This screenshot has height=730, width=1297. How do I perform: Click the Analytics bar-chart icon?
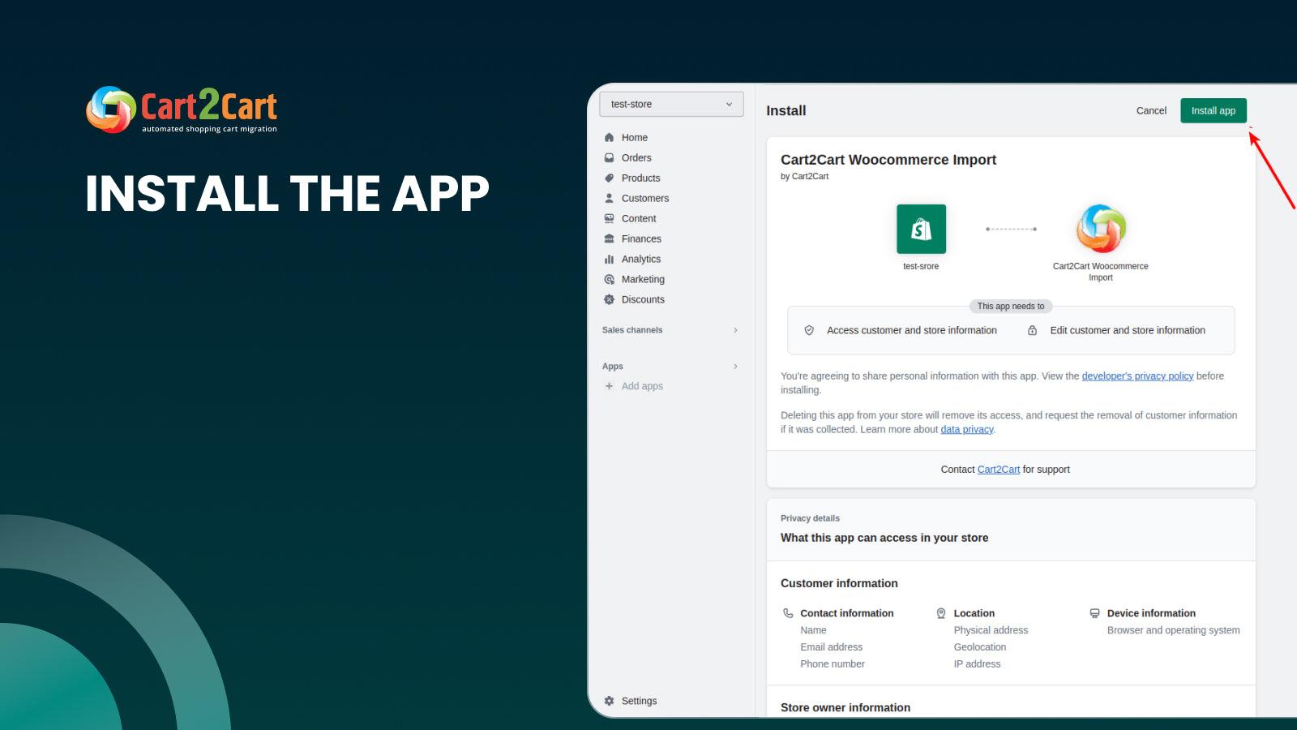(609, 259)
